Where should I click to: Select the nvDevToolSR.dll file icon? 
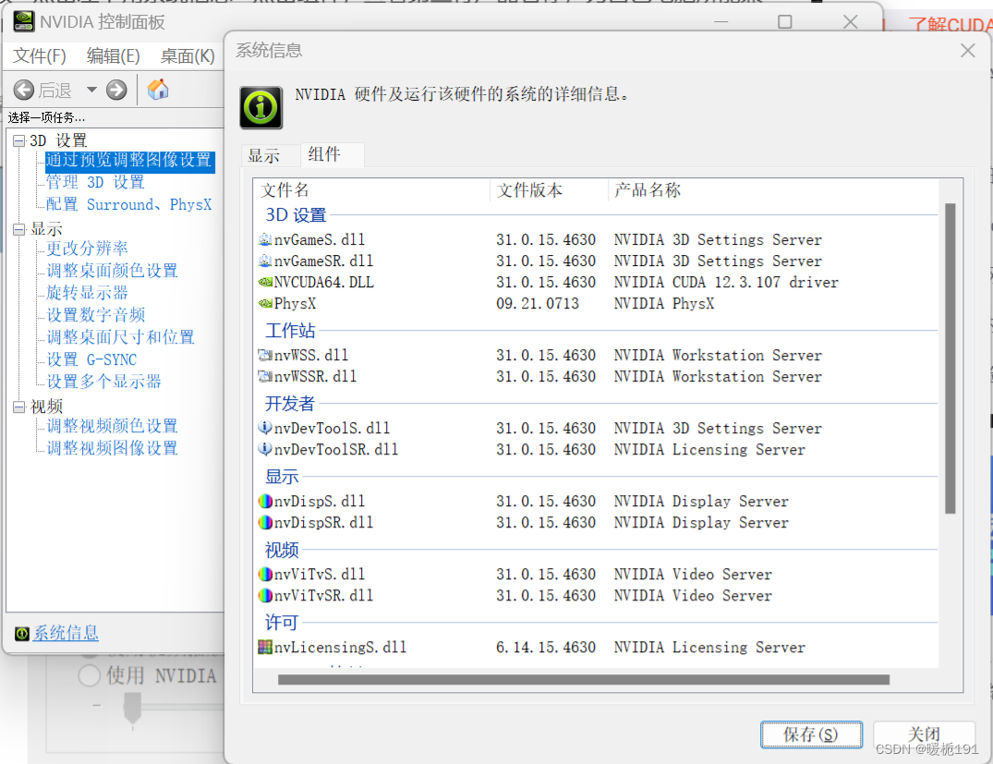[265, 449]
